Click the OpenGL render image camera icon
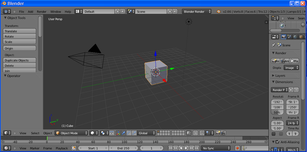The image size is (307, 152). tap(218, 133)
